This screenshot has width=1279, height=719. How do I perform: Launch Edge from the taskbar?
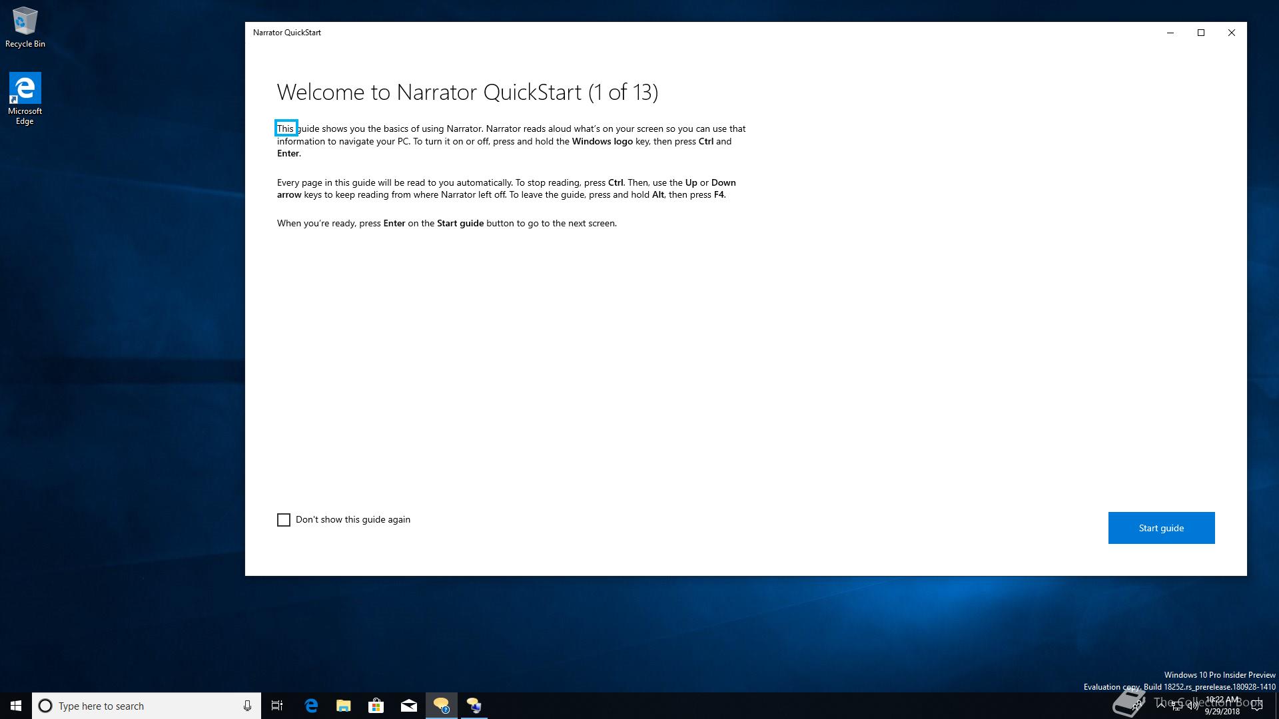(311, 706)
